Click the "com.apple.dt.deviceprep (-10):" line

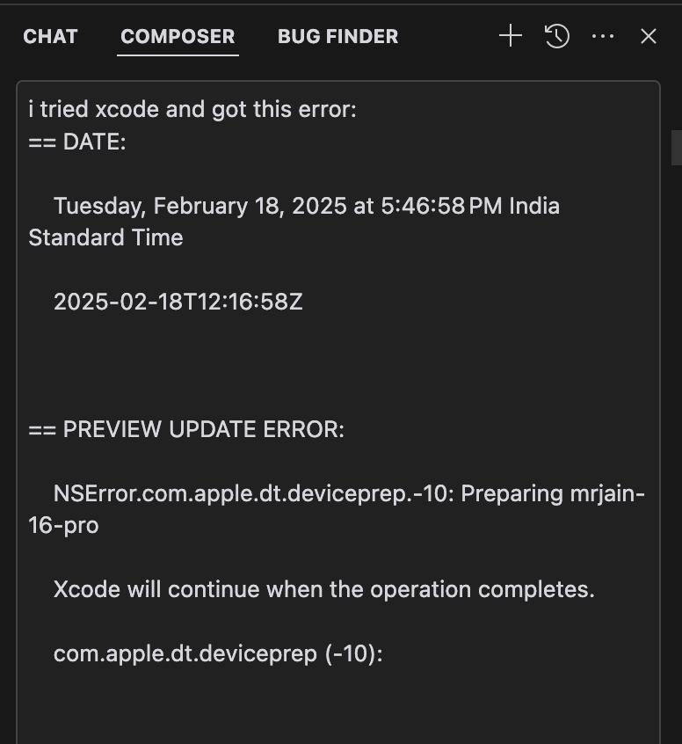pyautogui.click(x=218, y=653)
